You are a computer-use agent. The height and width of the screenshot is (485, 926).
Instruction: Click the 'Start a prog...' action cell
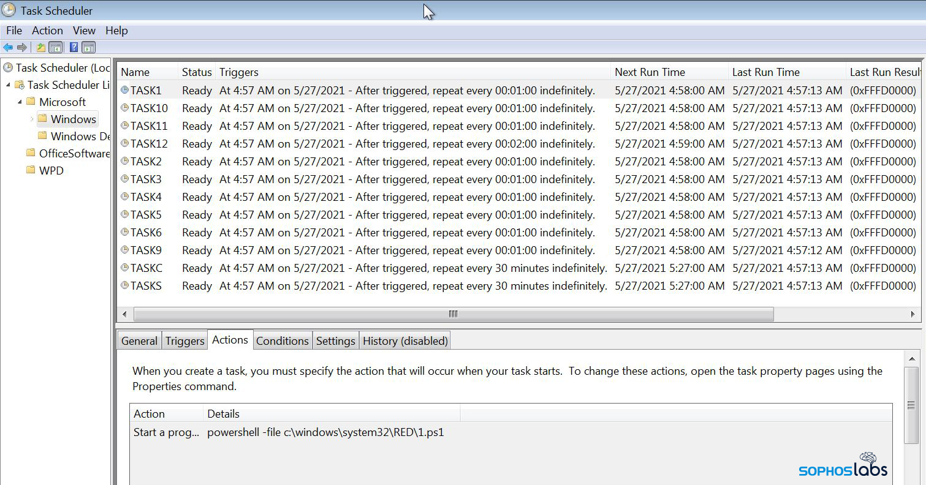166,432
